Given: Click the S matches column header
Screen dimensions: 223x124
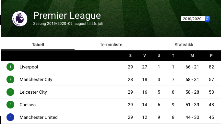Looking at the screenshot, I should point(130,56).
